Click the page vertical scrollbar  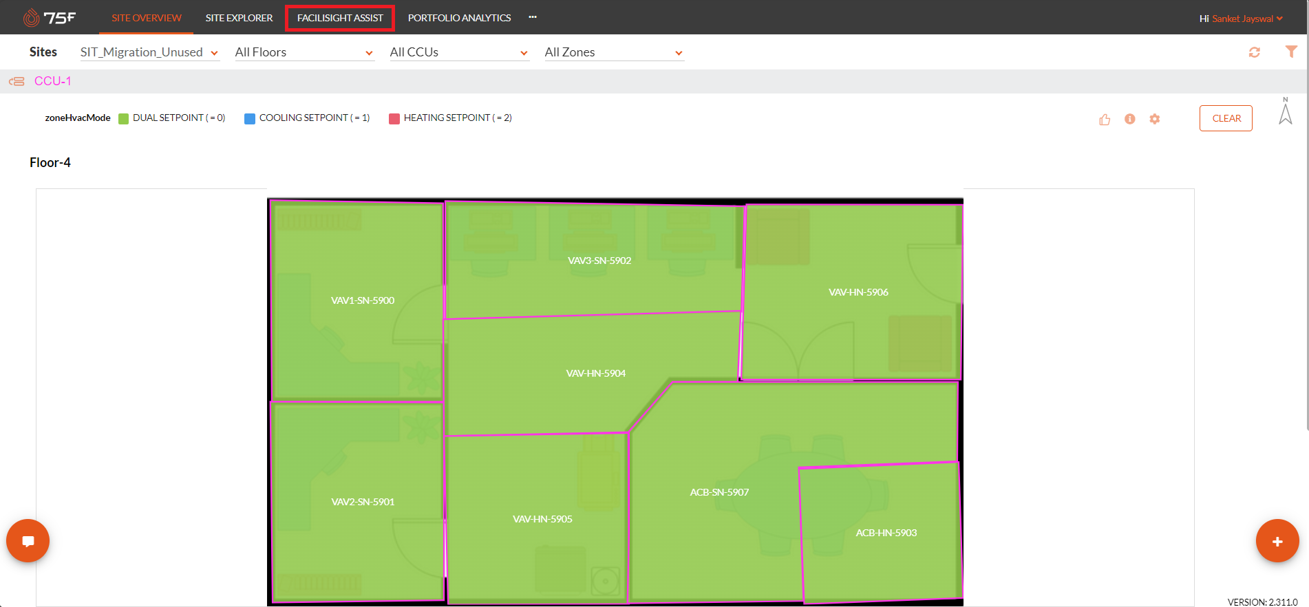(1307, 217)
